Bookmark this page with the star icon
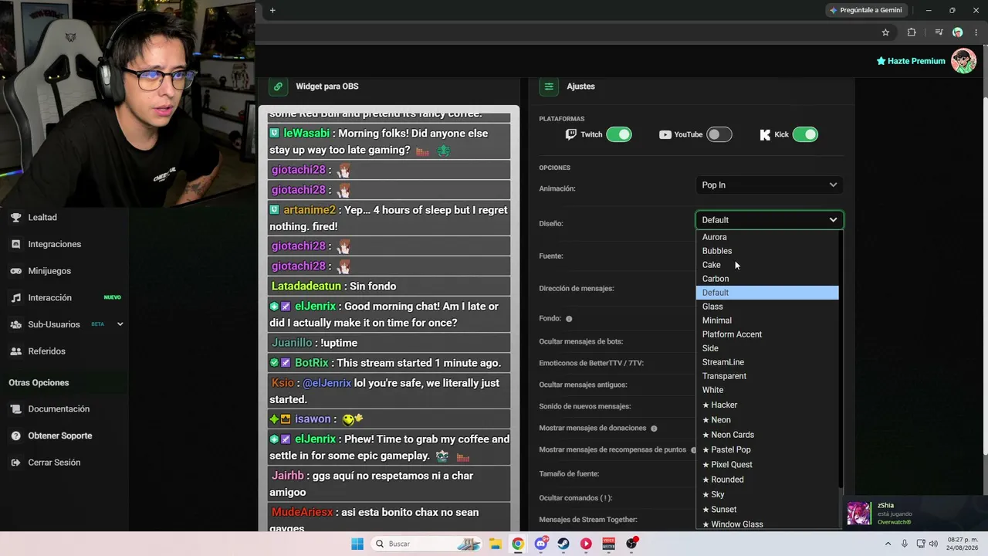The image size is (988, 556). 885,32
